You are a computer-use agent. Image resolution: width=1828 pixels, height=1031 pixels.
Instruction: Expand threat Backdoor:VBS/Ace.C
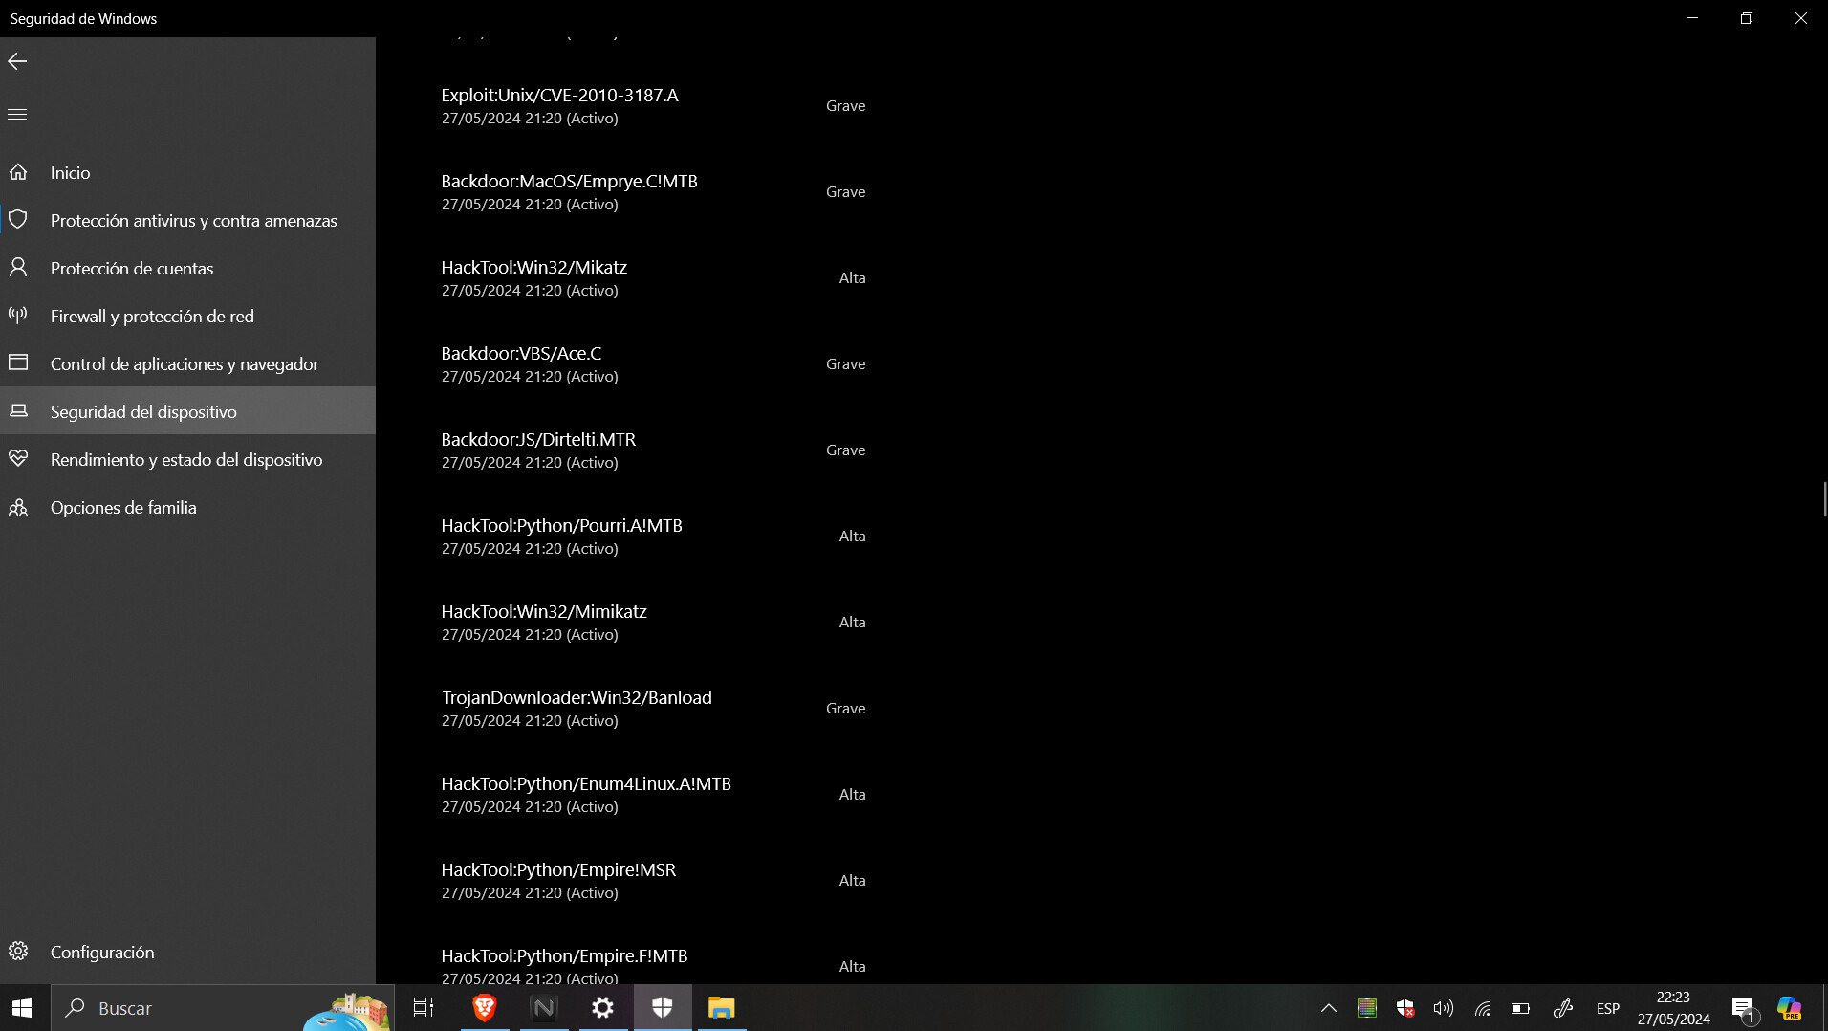[x=654, y=364]
